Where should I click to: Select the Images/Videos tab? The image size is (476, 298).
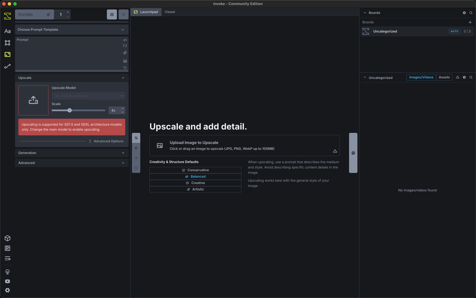point(421,77)
